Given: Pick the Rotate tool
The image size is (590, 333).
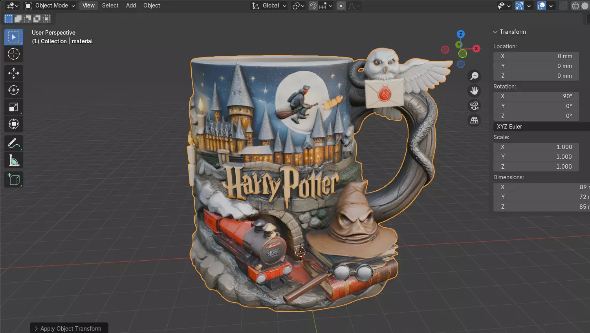Looking at the screenshot, I should click(14, 90).
